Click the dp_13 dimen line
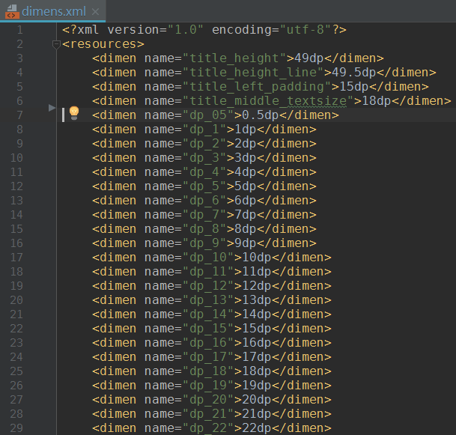 coord(212,301)
